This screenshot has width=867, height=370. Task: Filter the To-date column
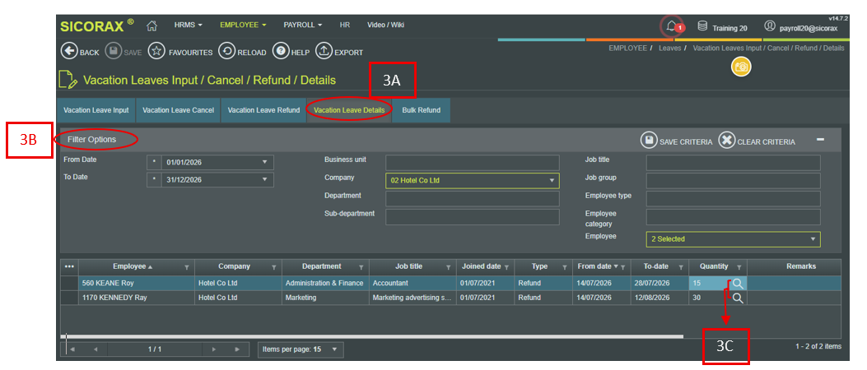point(681,267)
